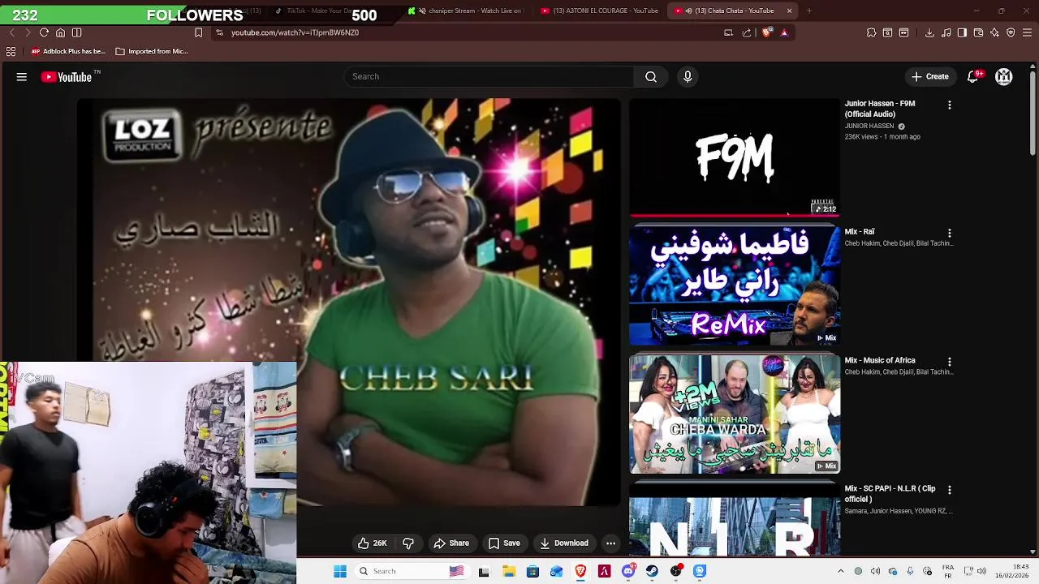Click Share below the video

(x=451, y=543)
